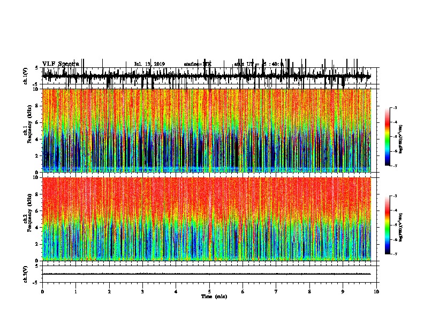The width and height of the screenshot is (424, 327).
Task: Click the "ch.1(V)" waveform axis label
Action: point(26,76)
